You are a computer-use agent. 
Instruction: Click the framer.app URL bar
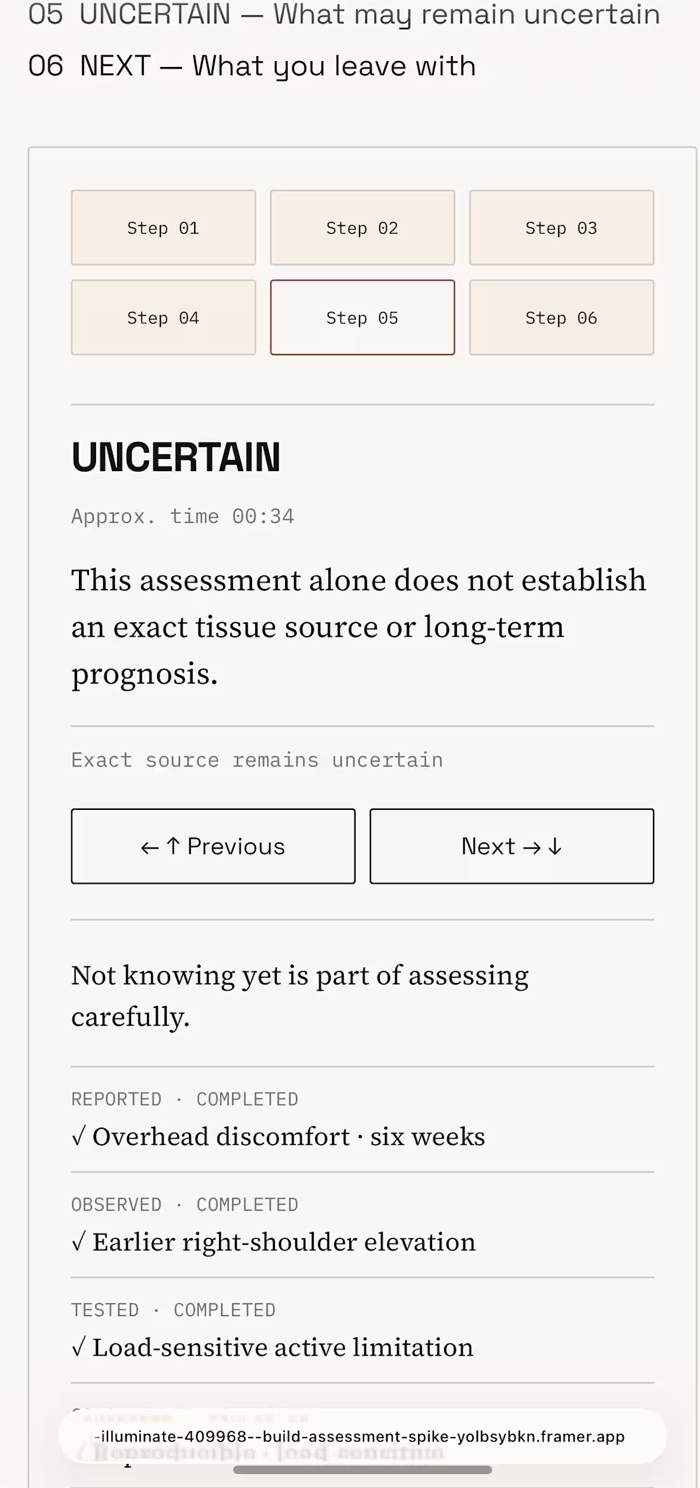pos(363,1436)
